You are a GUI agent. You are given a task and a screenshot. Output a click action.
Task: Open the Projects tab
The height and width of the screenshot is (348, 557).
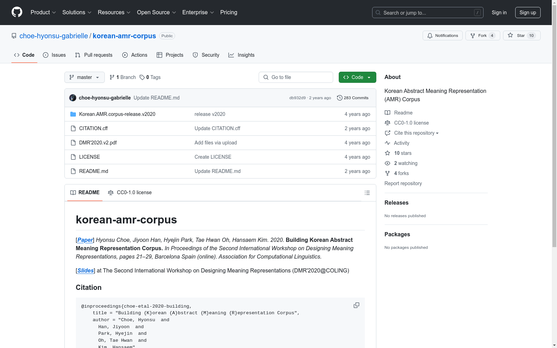(170, 55)
